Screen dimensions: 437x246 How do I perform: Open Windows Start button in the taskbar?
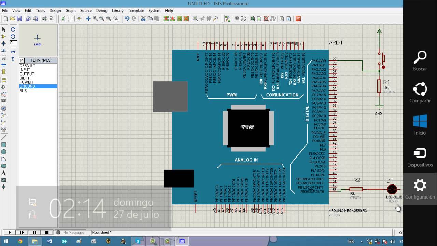(6, 241)
